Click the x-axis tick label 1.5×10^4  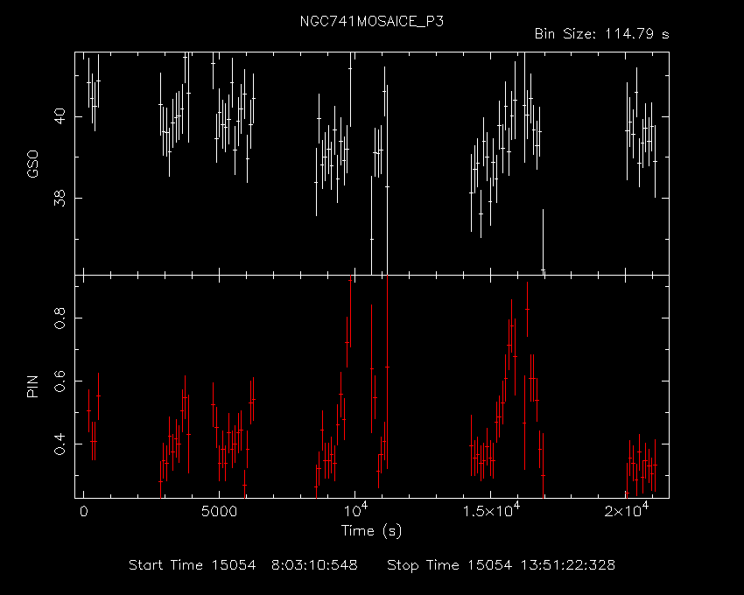click(491, 510)
